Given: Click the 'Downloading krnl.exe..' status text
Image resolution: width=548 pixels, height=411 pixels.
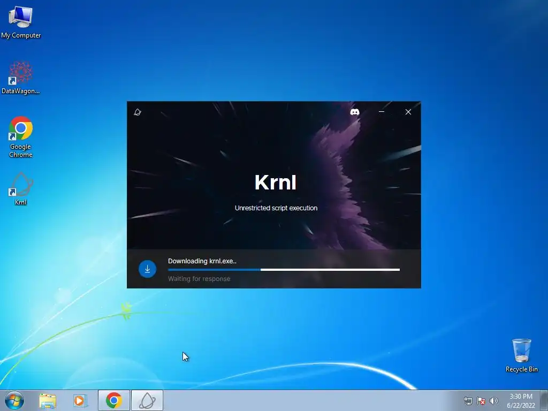Looking at the screenshot, I should 202,261.
